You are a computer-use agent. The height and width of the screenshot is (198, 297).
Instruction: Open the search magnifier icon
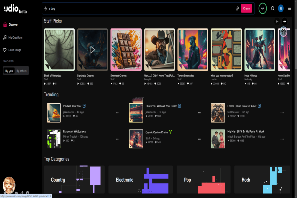[x=272, y=9]
